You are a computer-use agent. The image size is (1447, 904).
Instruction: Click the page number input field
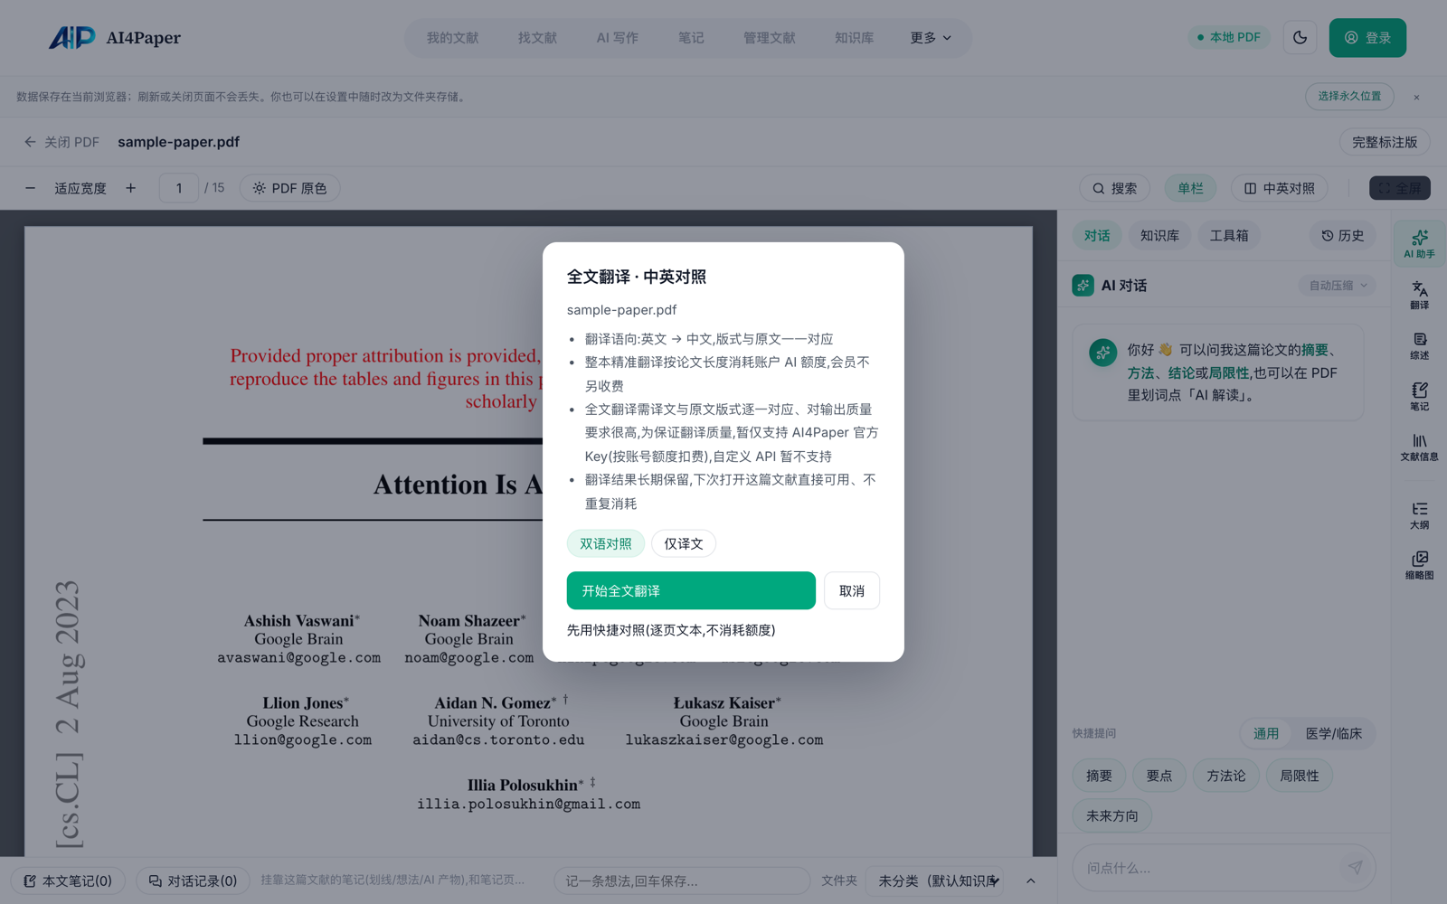179,188
